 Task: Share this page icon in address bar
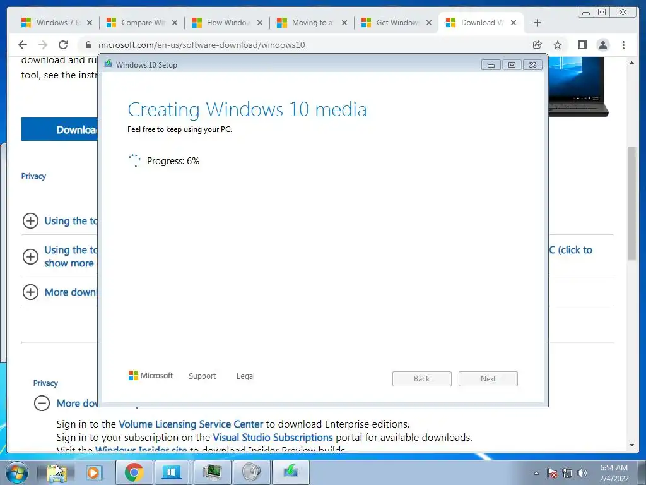pyautogui.click(x=537, y=45)
